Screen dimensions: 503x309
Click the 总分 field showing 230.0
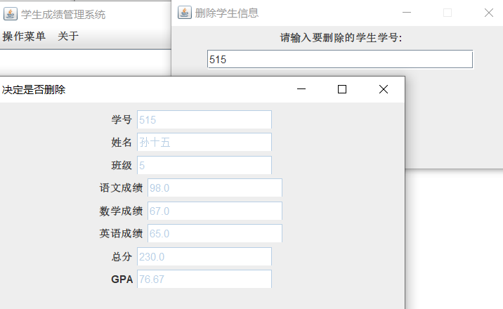[x=204, y=256]
